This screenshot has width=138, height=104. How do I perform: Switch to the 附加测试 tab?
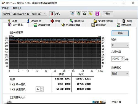(x=124, y=25)
